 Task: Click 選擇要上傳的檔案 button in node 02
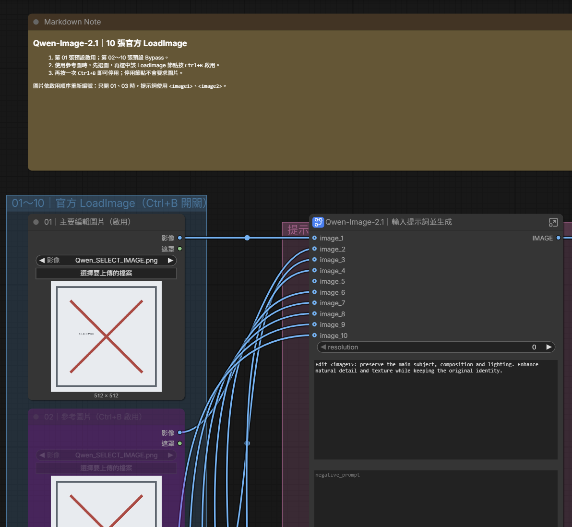[x=106, y=468]
